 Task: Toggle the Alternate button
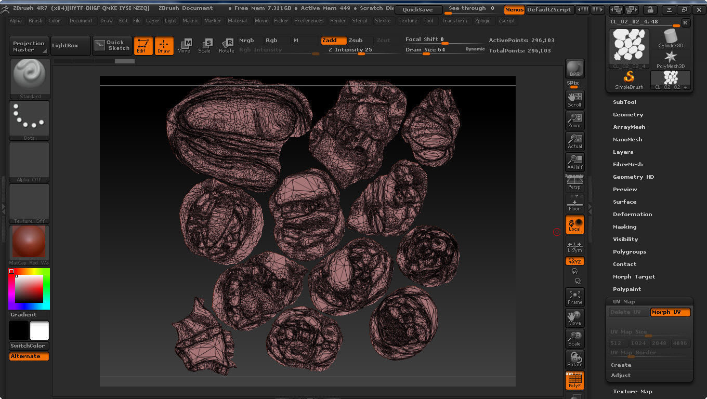[x=29, y=356]
